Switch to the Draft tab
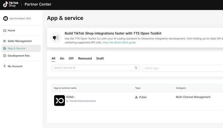 pyautogui.click(x=100, y=59)
